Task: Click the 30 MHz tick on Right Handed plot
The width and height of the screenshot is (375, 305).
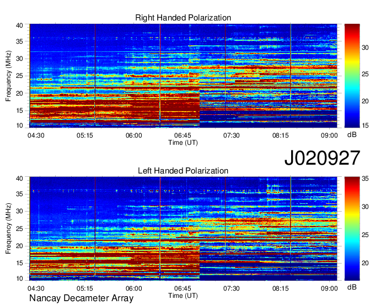Action: click(19, 59)
